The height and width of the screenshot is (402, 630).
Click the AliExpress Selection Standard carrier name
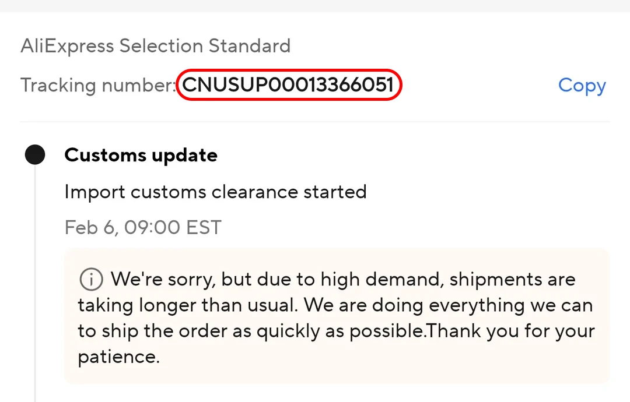click(155, 45)
